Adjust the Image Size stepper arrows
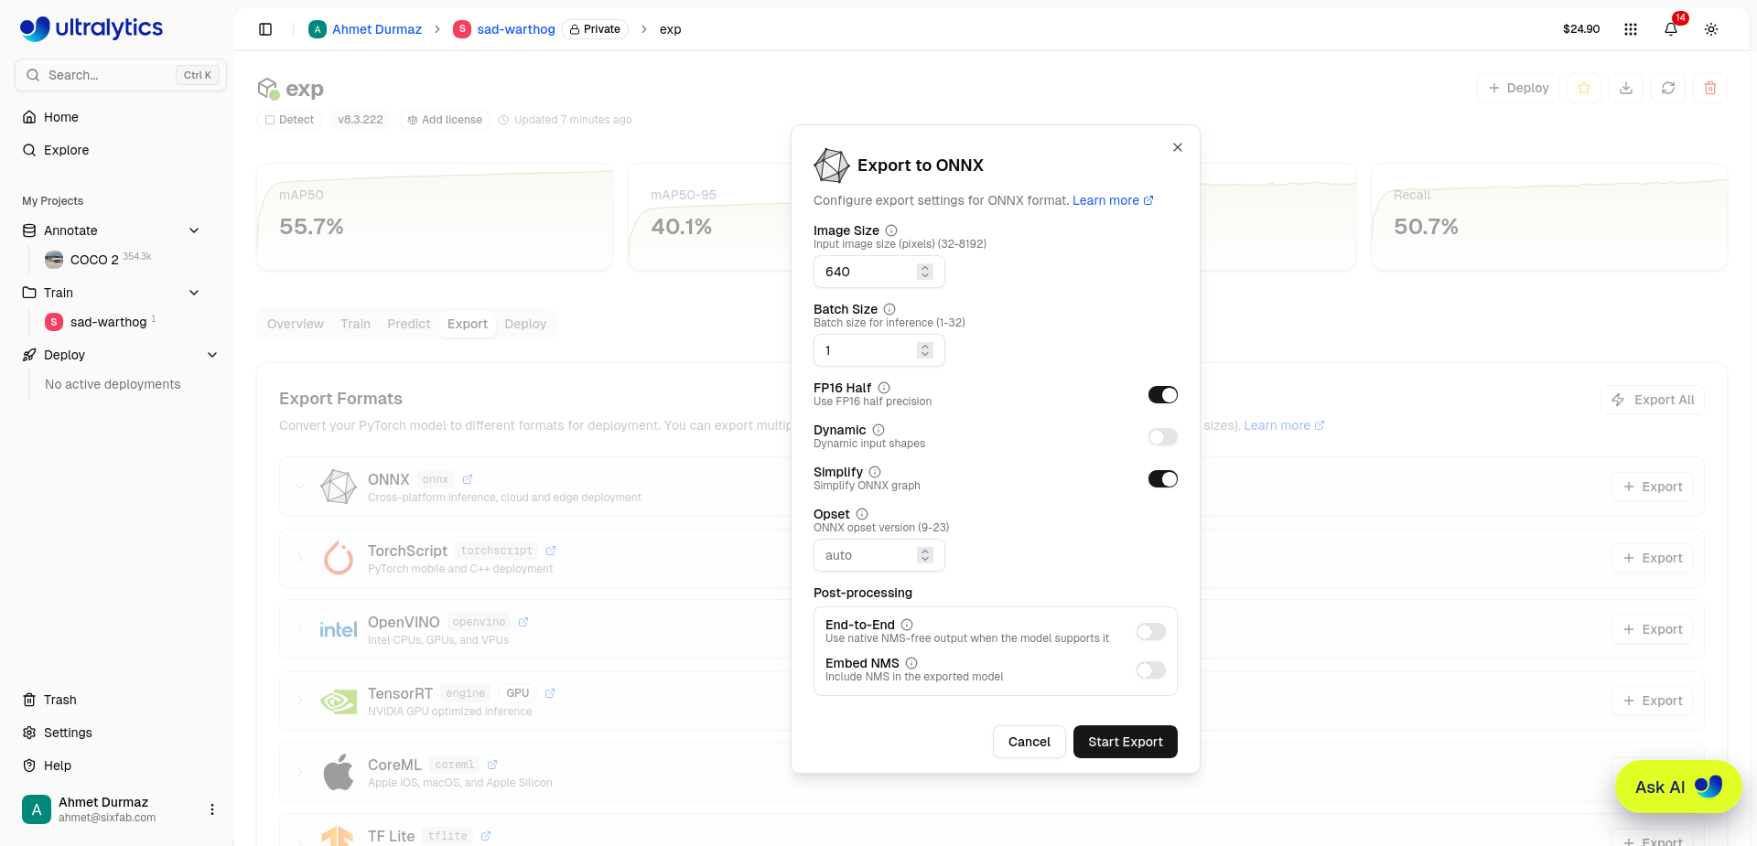The image size is (1757, 846). (x=925, y=272)
